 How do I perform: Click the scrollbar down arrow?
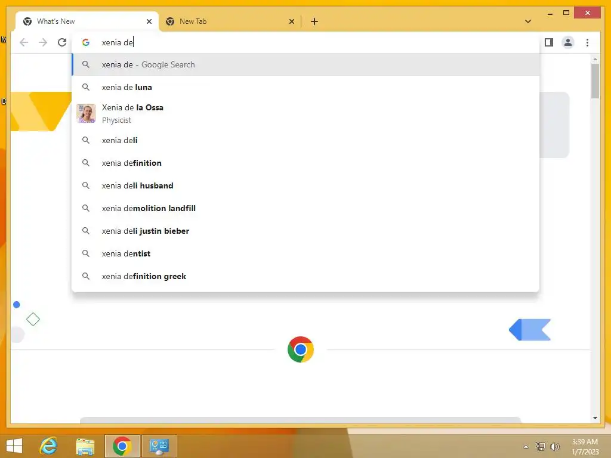595,418
